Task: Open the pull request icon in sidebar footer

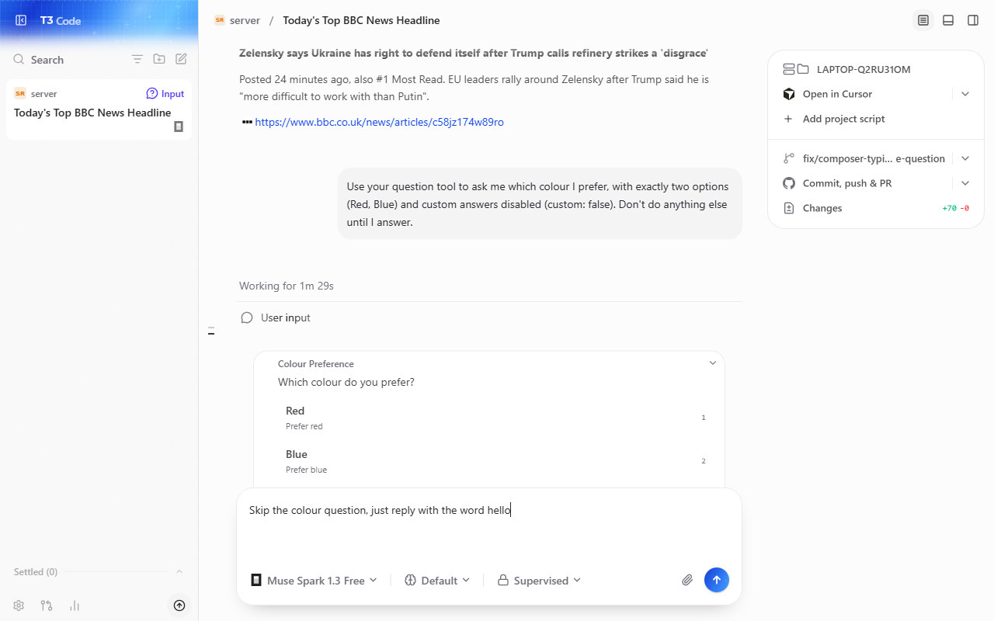Action: pyautogui.click(x=47, y=605)
